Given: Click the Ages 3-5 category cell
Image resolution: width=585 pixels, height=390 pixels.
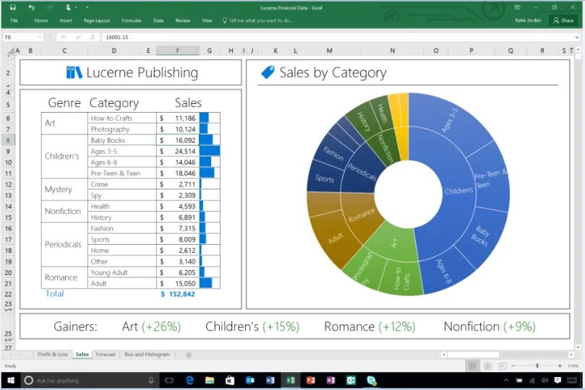Looking at the screenshot, I should pos(122,151).
